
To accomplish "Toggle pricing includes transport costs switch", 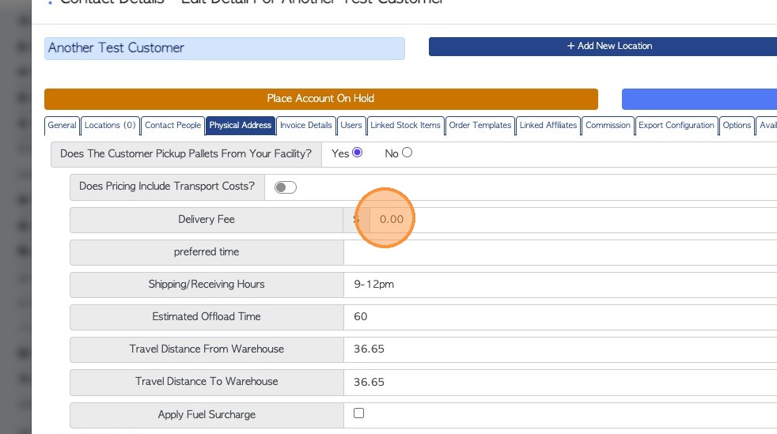I will pyautogui.click(x=285, y=187).
